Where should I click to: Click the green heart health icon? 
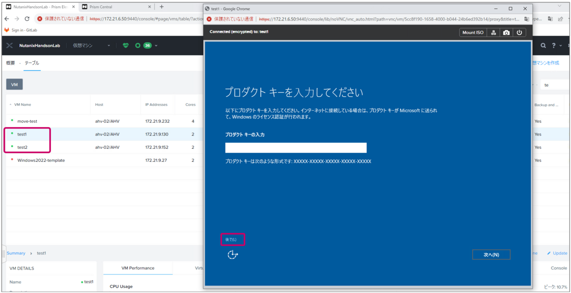tap(126, 46)
